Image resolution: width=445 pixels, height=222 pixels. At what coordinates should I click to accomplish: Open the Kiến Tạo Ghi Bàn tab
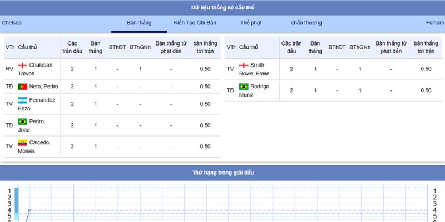[195, 23]
